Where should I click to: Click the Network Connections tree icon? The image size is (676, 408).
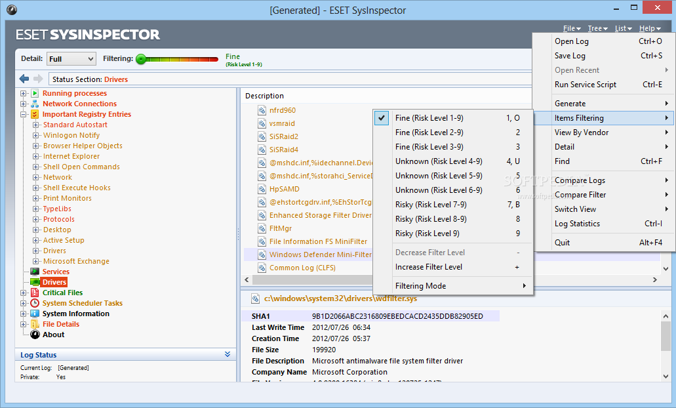pos(35,104)
